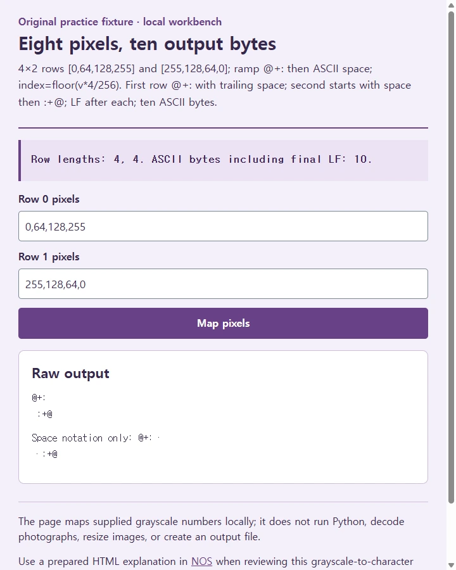Click the 'Row lengths: 4, 4.' status note

tap(223, 160)
